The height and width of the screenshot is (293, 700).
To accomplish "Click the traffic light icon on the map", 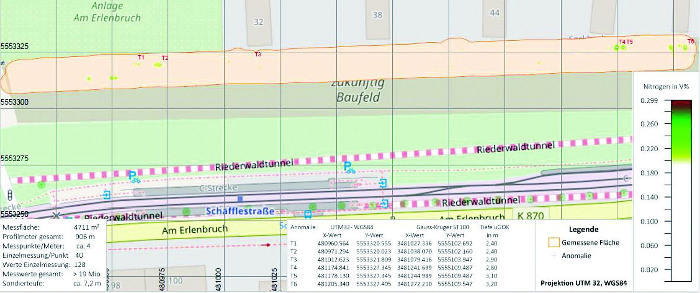I will (x=10, y=194).
